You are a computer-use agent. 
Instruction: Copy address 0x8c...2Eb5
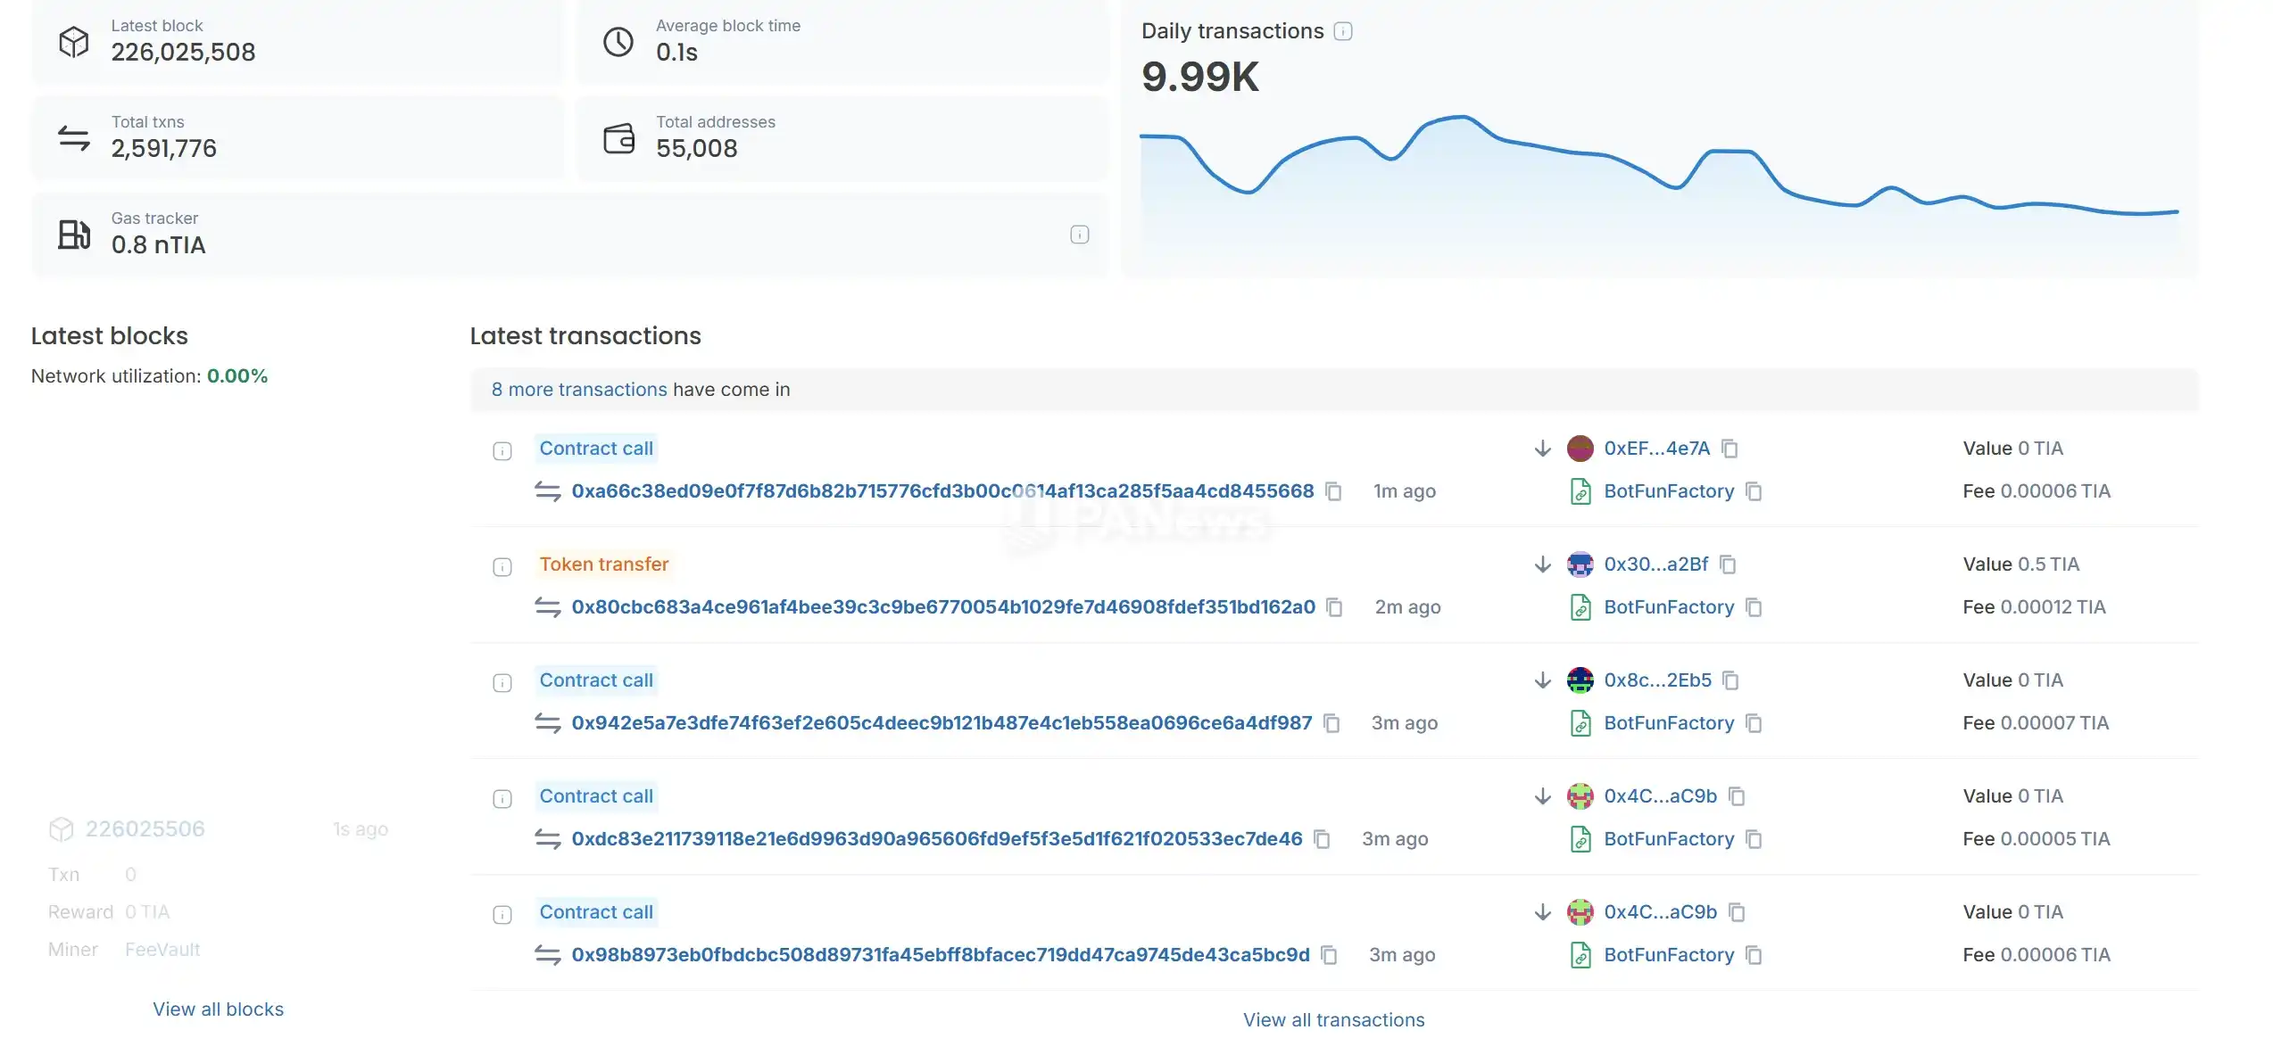[x=1730, y=680]
